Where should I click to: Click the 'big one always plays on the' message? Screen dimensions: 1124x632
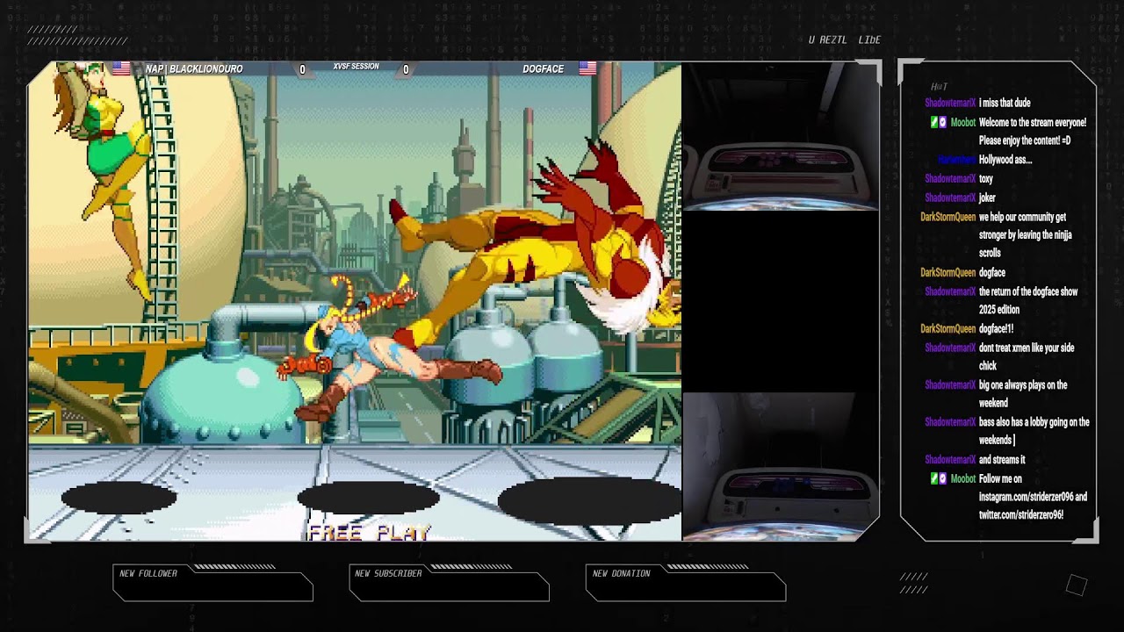point(1023,394)
